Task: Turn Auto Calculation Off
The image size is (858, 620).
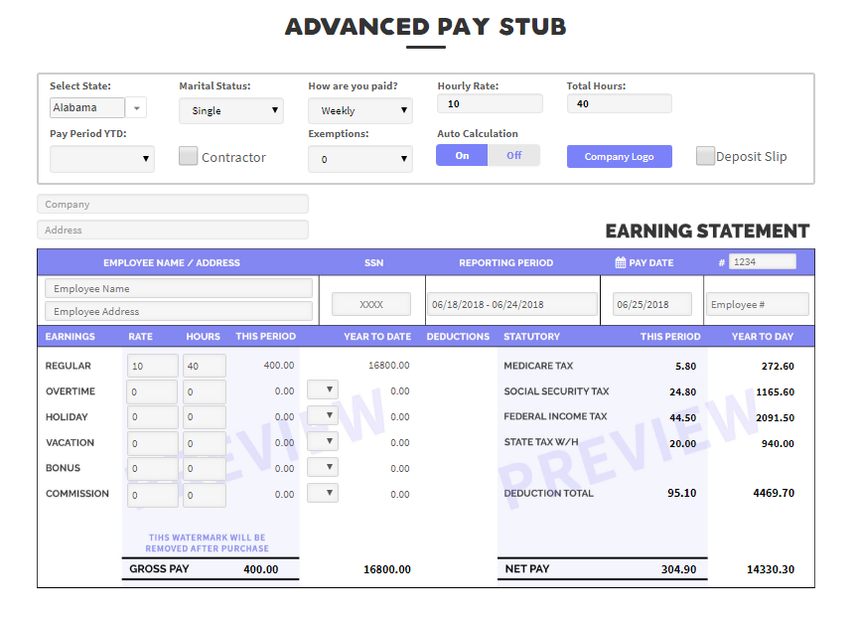Action: (514, 156)
